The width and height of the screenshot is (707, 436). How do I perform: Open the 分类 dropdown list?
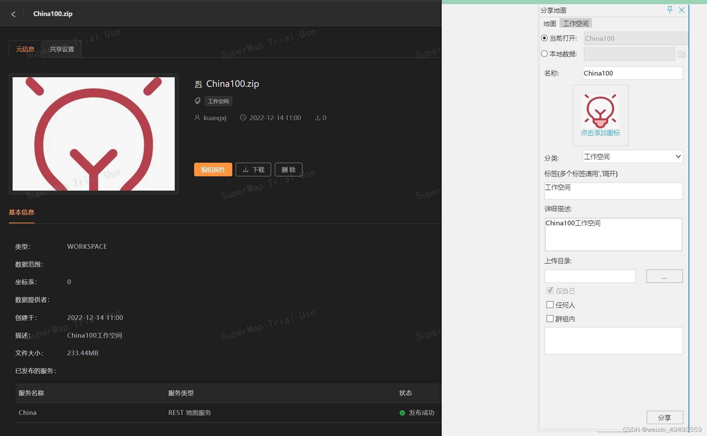632,157
